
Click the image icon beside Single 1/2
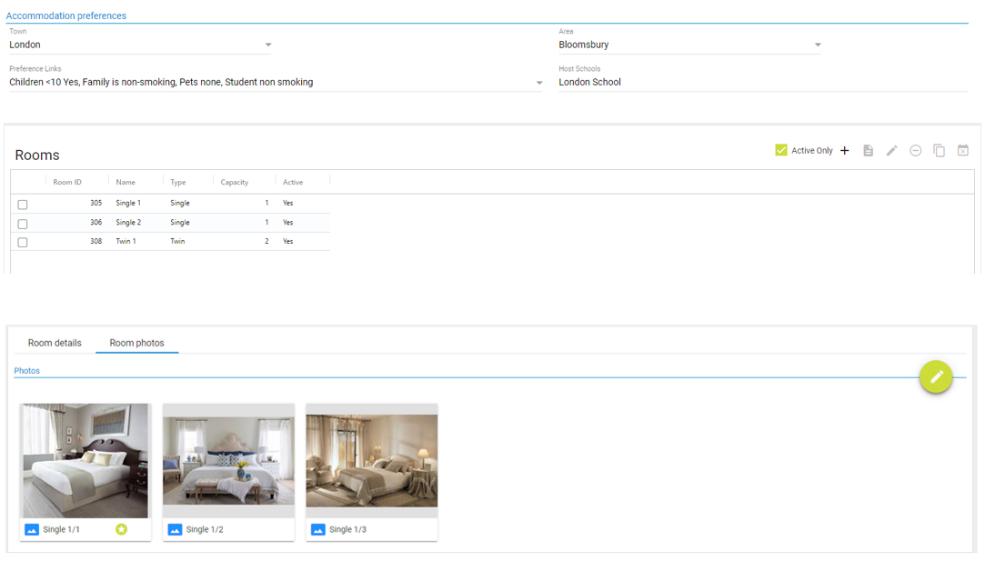176,529
